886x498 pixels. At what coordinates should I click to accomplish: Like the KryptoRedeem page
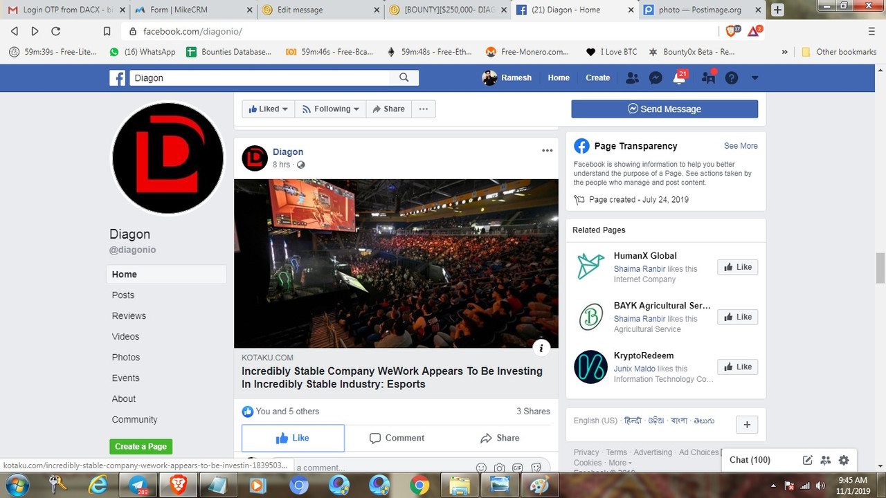click(x=737, y=367)
